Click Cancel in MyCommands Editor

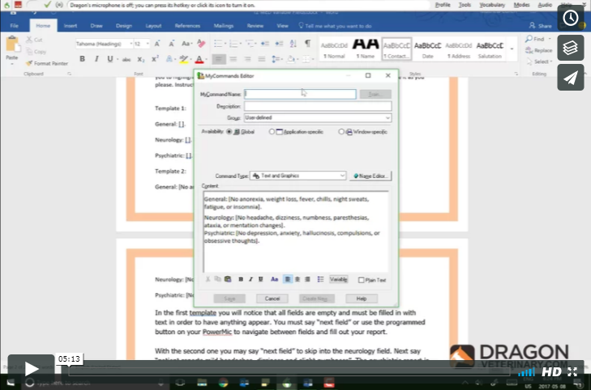pyautogui.click(x=272, y=299)
